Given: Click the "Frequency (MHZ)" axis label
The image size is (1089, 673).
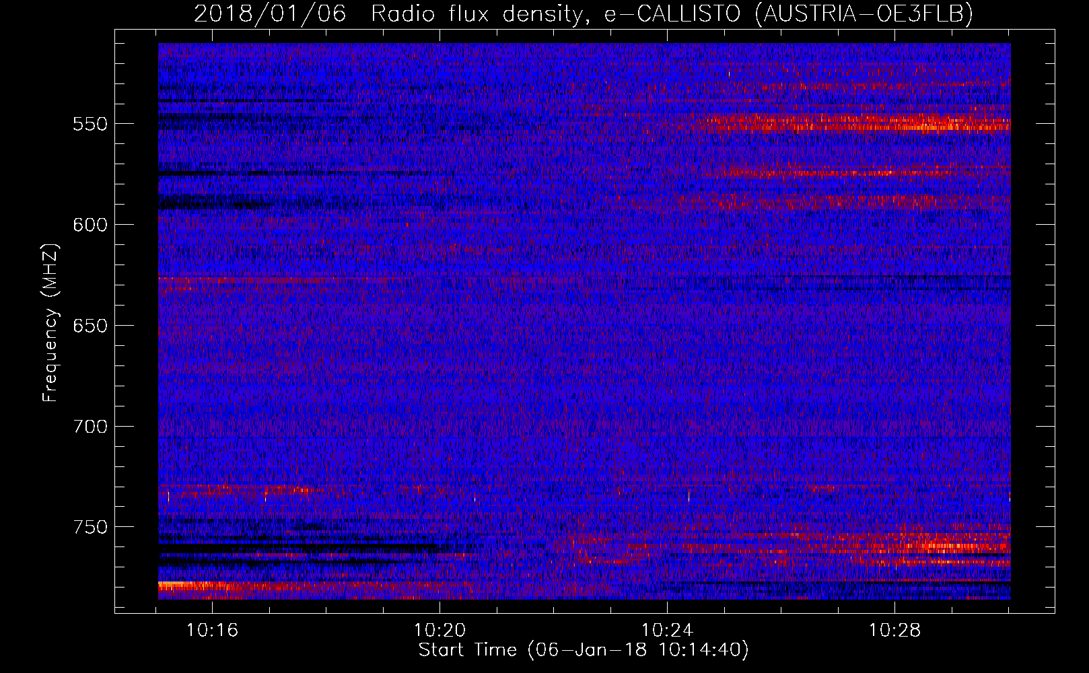Looking at the screenshot, I should [x=50, y=323].
